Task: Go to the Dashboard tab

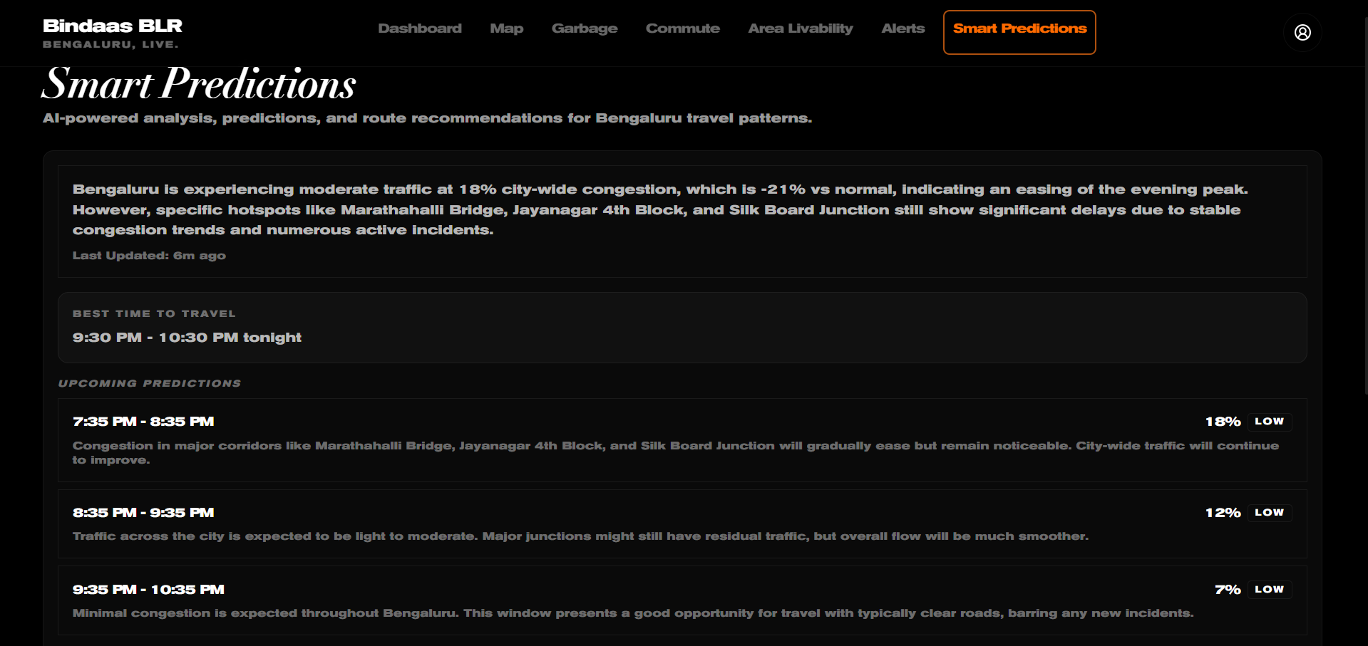Action: click(x=420, y=28)
